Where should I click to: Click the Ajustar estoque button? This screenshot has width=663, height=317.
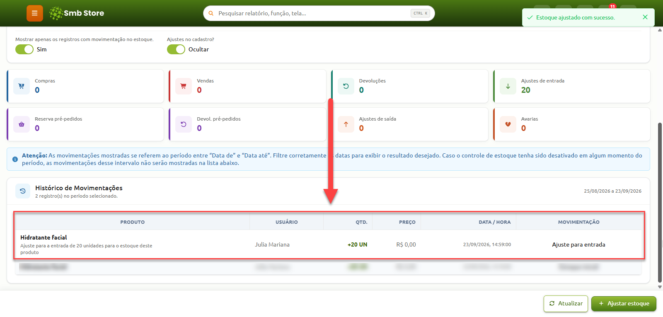click(x=624, y=304)
